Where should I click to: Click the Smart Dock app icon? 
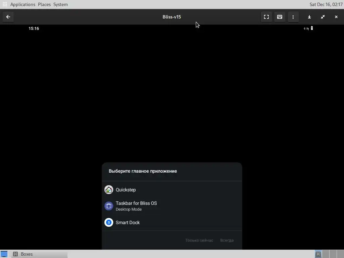tap(109, 222)
